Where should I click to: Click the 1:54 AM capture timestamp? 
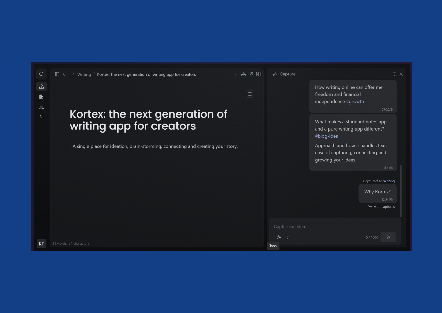point(388,168)
